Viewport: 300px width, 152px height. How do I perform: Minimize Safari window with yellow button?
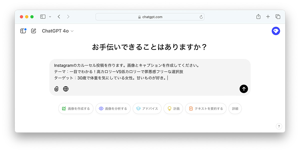27,17
